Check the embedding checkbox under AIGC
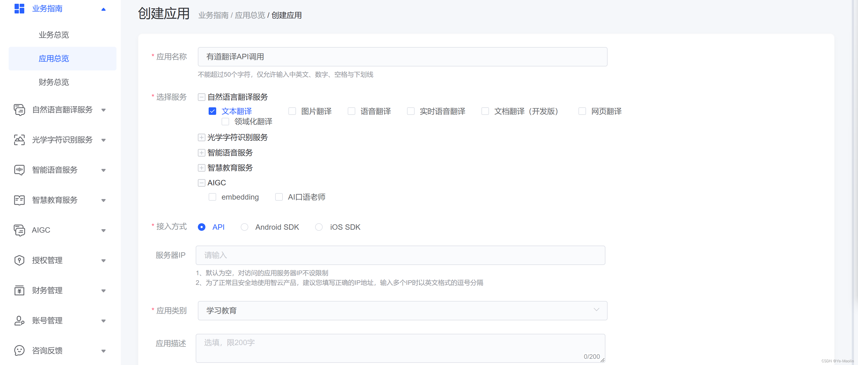Screen dimensions: 858x365 [212, 197]
